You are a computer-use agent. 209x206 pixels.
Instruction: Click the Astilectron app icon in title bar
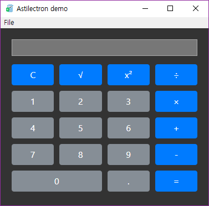point(9,8)
